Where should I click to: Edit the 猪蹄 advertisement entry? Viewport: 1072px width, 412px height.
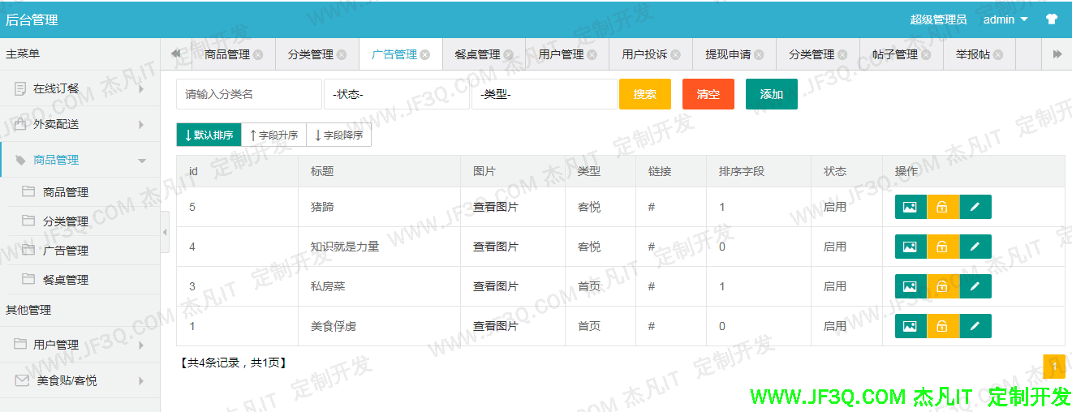pos(975,207)
